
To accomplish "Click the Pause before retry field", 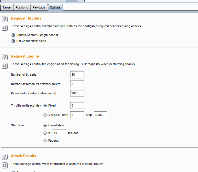I will [x=77, y=93].
